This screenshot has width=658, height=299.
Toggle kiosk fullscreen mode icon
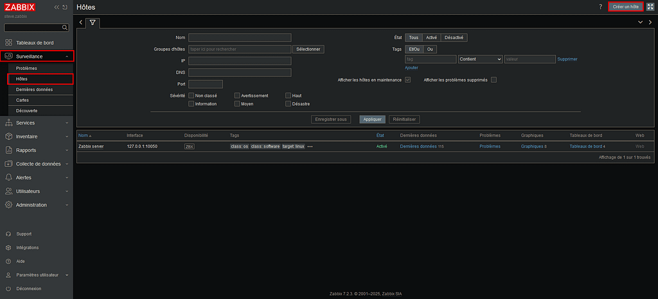click(650, 6)
